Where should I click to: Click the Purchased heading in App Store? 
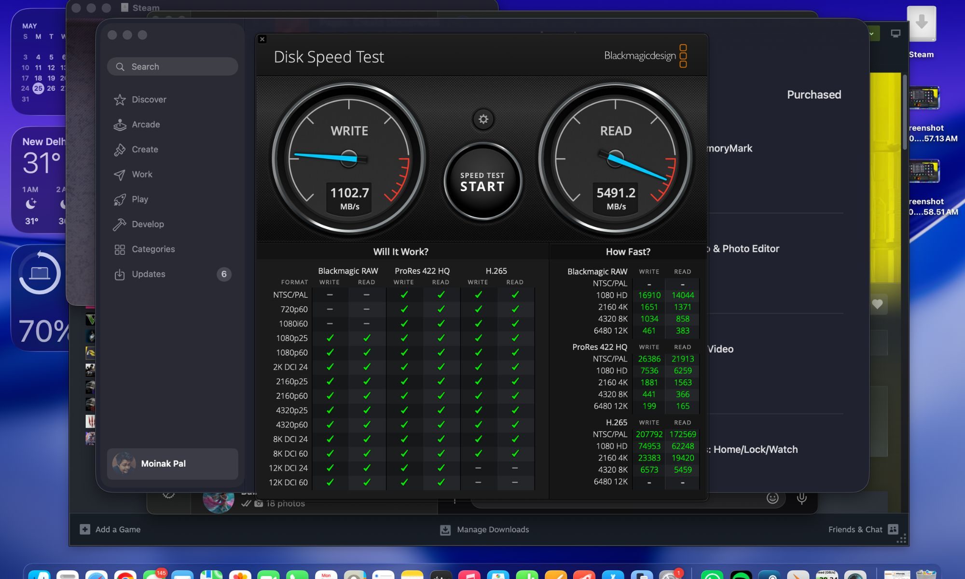pos(814,95)
